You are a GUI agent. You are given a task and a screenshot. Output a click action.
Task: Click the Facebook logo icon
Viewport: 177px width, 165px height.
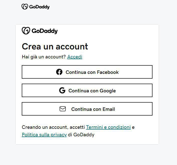click(x=59, y=72)
